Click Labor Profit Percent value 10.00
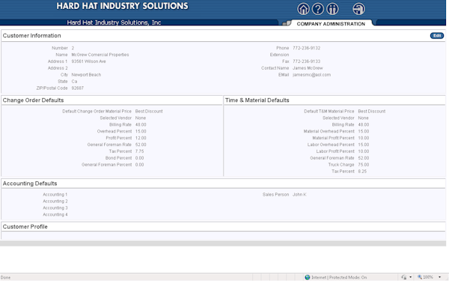This screenshot has height=281, width=449. click(x=364, y=151)
